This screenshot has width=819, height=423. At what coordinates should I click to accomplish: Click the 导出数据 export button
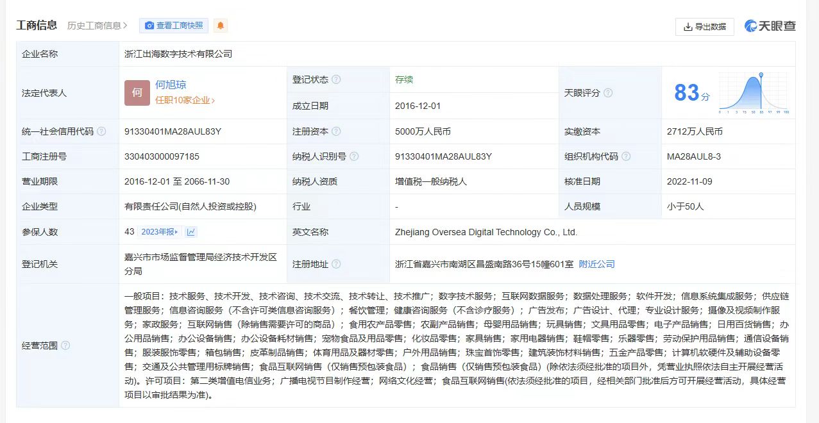pyautogui.click(x=705, y=26)
